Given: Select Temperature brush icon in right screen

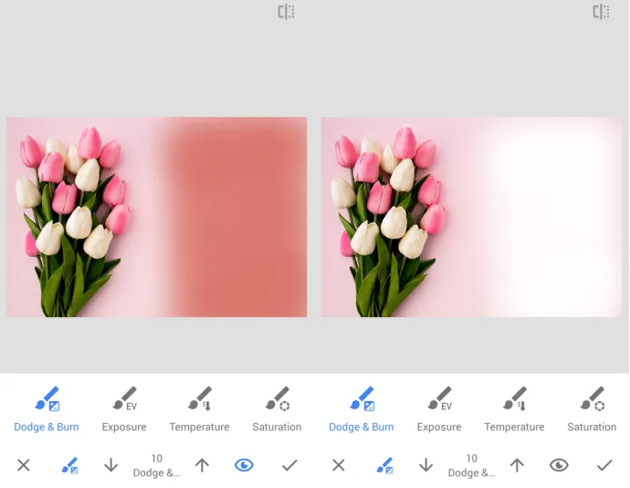Looking at the screenshot, I should [x=515, y=398].
